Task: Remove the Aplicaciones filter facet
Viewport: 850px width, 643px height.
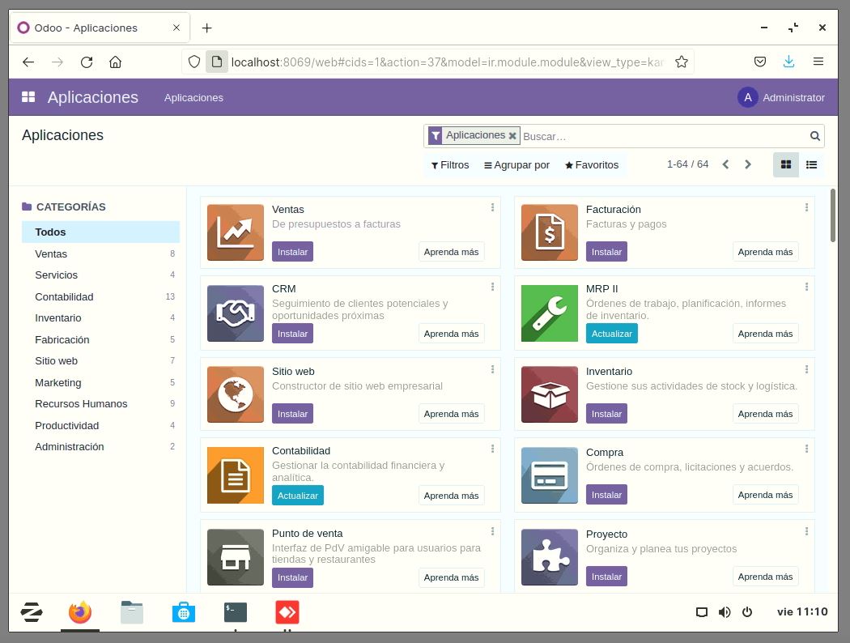Action: (x=512, y=135)
